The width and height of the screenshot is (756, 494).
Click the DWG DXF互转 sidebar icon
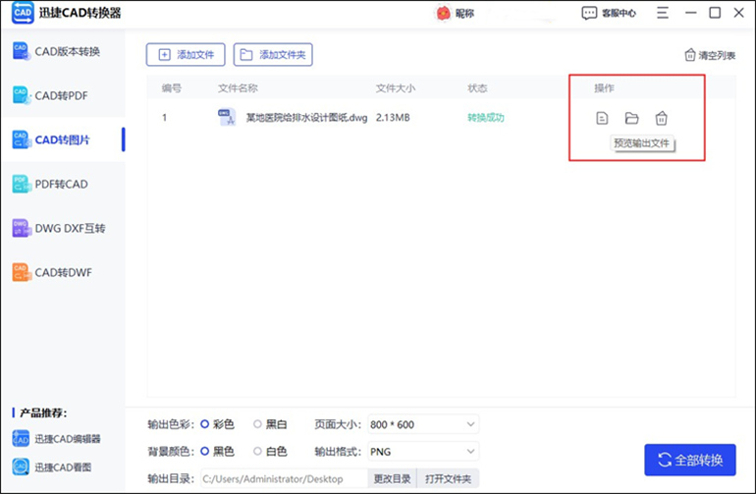click(21, 228)
